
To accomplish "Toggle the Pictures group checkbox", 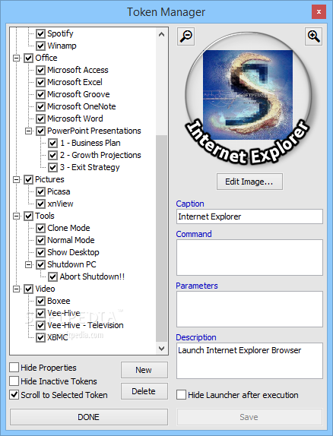I will tap(28, 179).
